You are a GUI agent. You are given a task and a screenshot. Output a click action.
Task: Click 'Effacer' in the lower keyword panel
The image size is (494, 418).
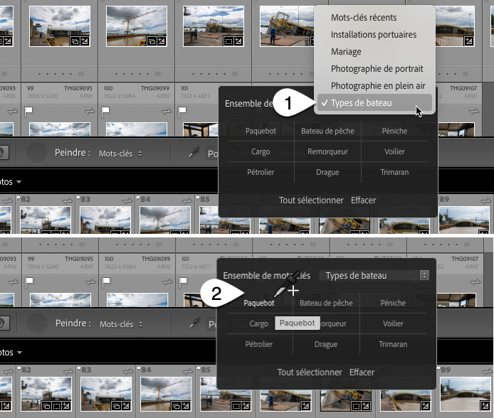click(x=362, y=373)
